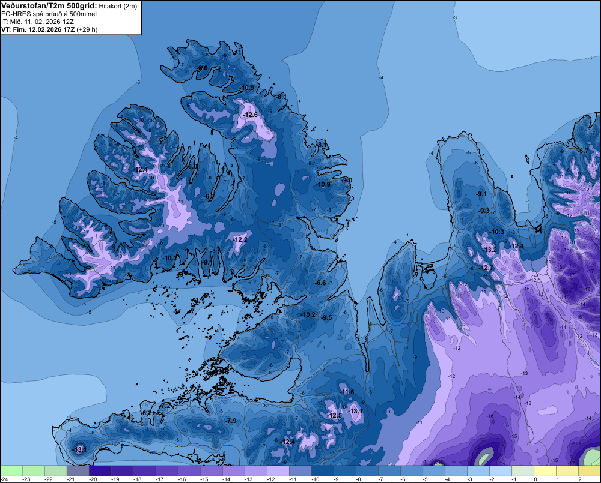The image size is (601, 483).
Task: Click the initial time 'IT: Mið. 11. 02. 2026 12Z'
Action: [37, 22]
